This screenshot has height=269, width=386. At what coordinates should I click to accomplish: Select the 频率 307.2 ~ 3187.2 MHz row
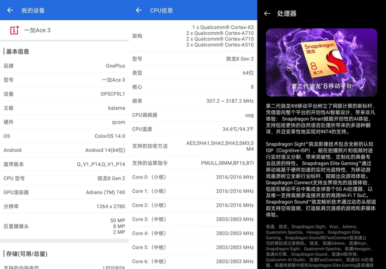[x=193, y=101]
